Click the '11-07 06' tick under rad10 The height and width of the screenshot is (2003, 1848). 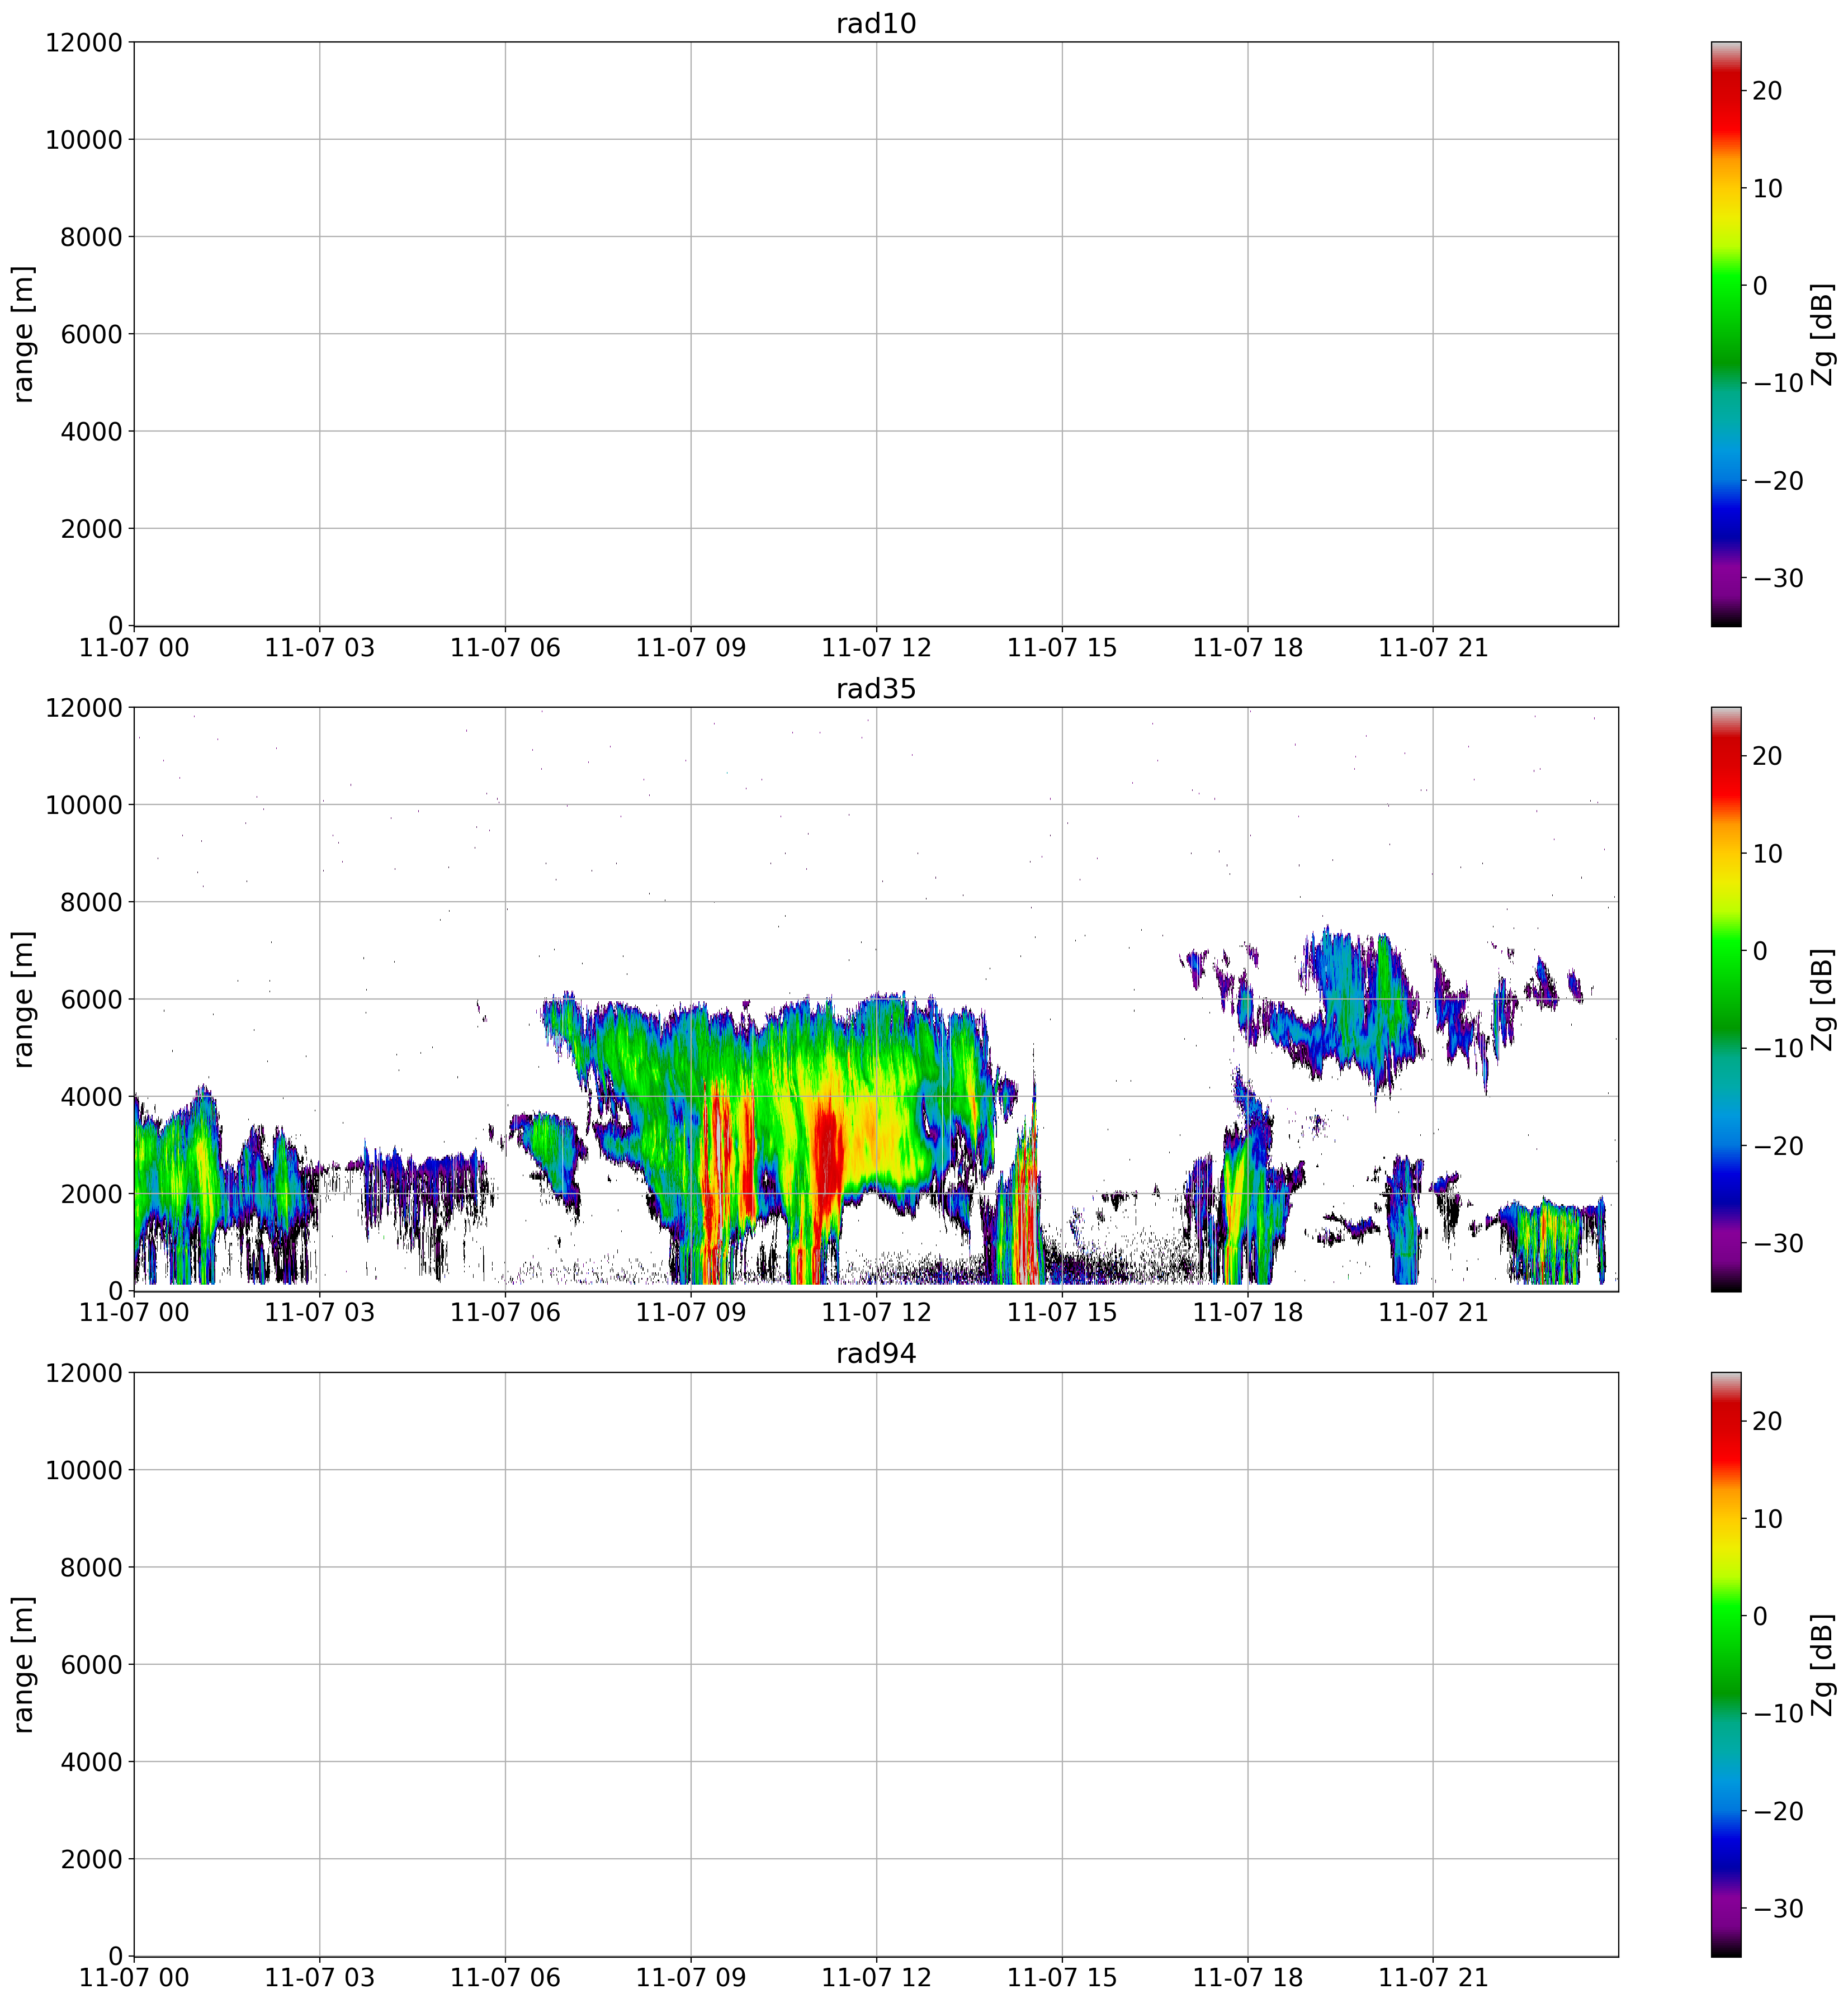(505, 648)
